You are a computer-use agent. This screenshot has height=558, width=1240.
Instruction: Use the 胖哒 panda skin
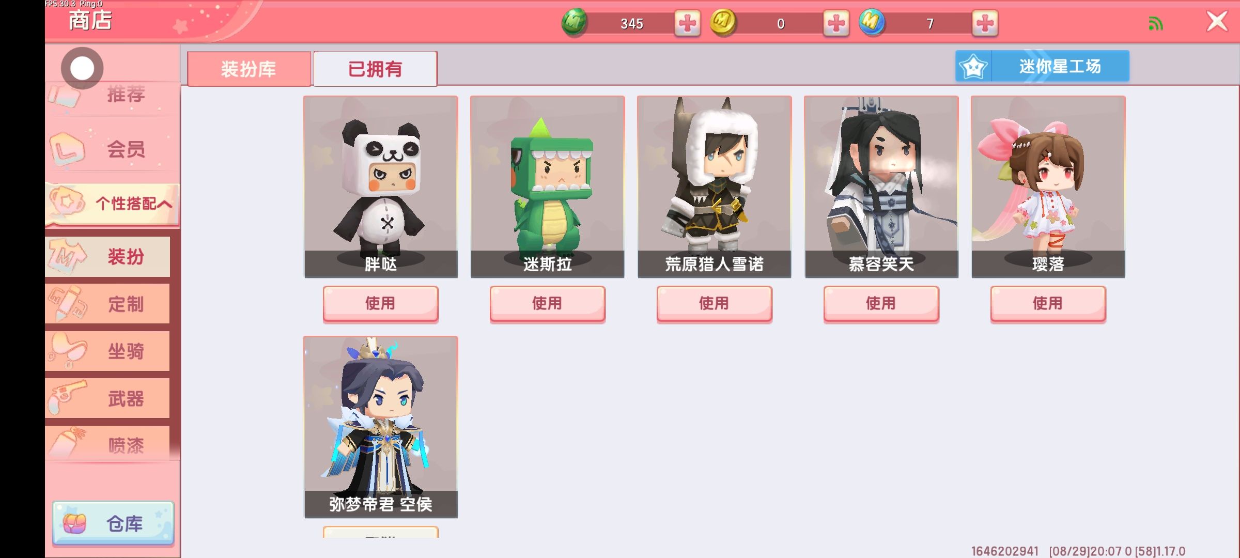(381, 303)
